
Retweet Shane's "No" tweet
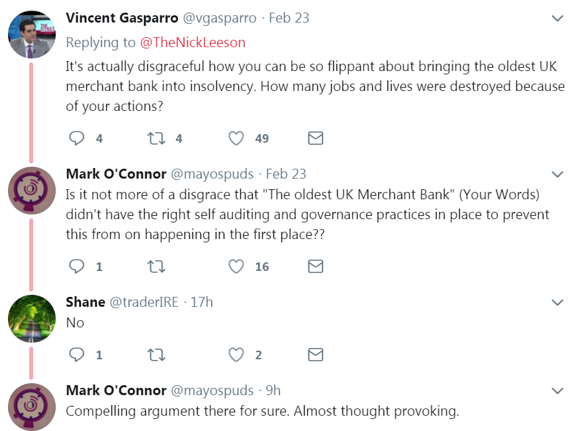(157, 355)
